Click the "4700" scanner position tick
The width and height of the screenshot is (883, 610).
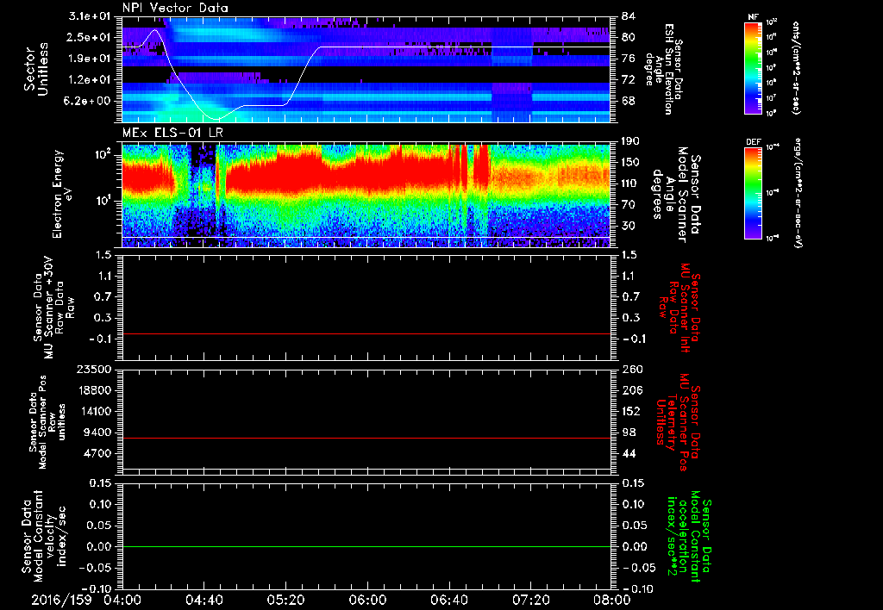(x=97, y=453)
